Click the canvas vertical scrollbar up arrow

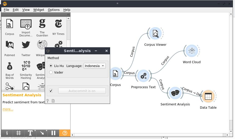(231, 14)
